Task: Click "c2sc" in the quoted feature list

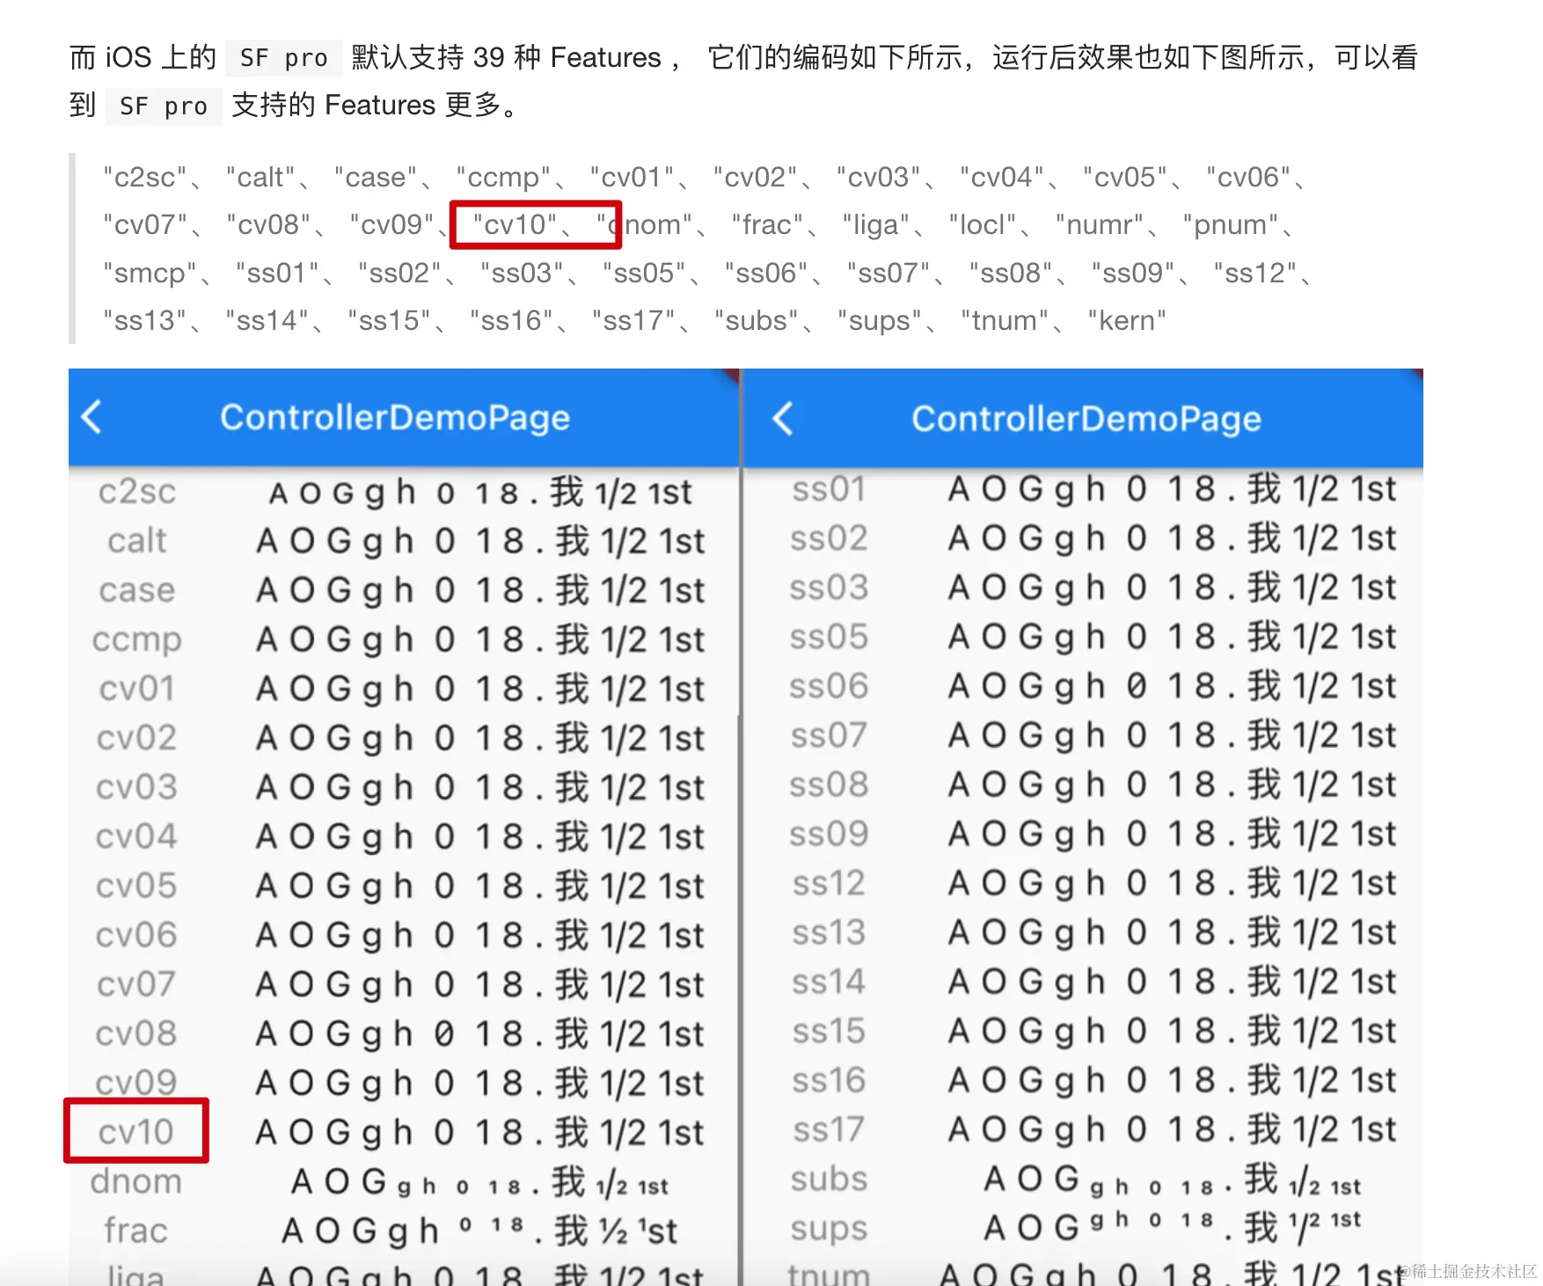Action: 145,178
